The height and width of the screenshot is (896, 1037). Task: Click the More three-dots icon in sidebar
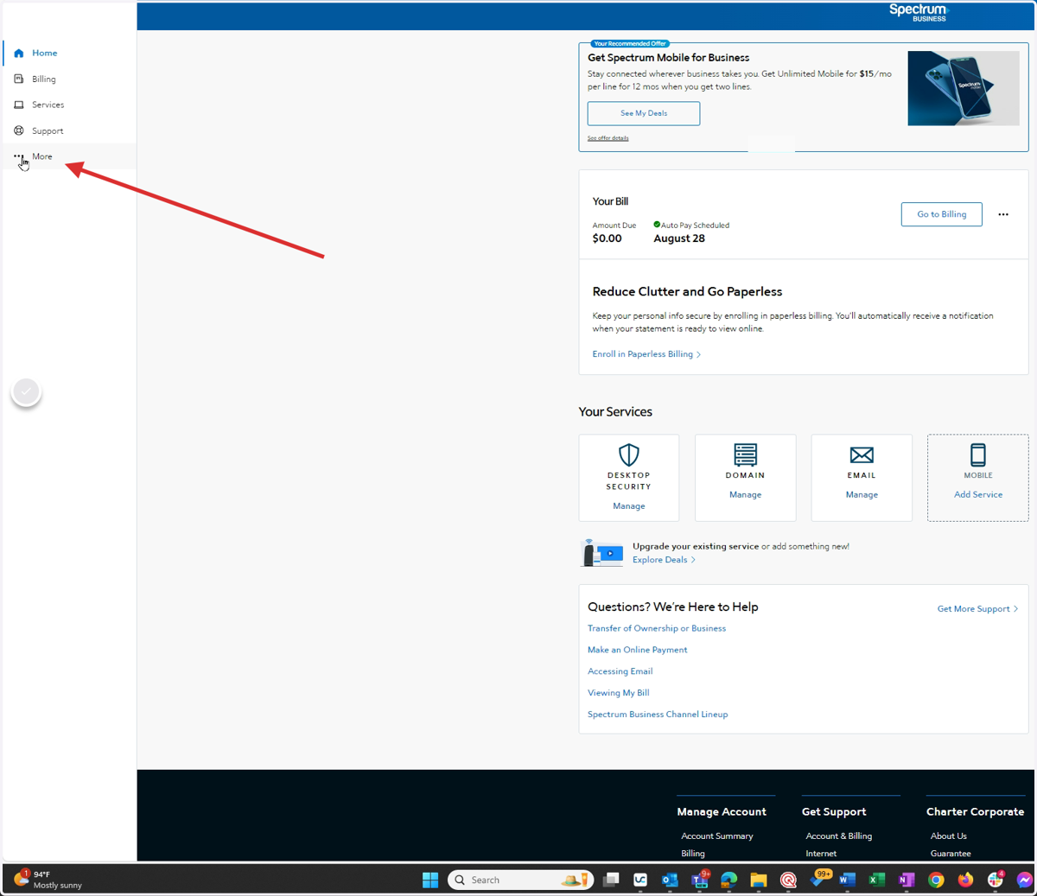tap(18, 156)
